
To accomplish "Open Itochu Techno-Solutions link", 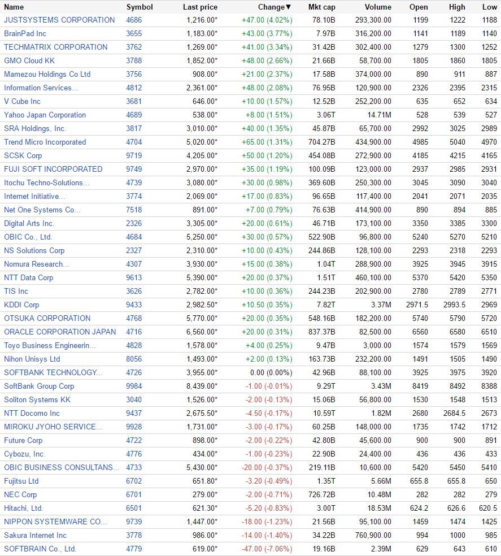I will (x=46, y=183).
